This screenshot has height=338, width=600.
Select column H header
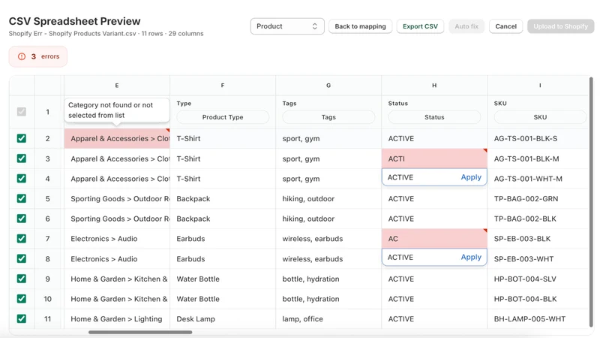coord(434,86)
